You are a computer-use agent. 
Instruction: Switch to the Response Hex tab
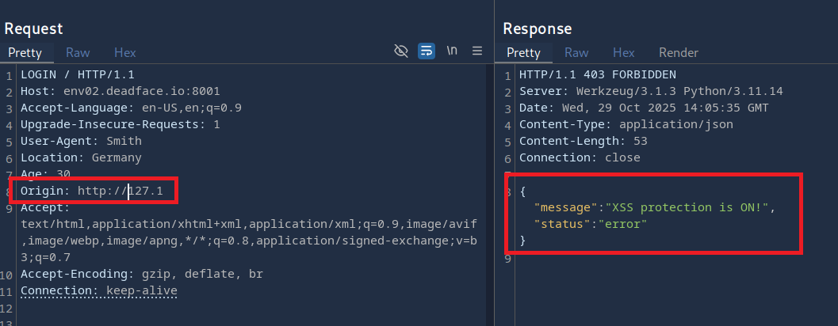coord(624,53)
